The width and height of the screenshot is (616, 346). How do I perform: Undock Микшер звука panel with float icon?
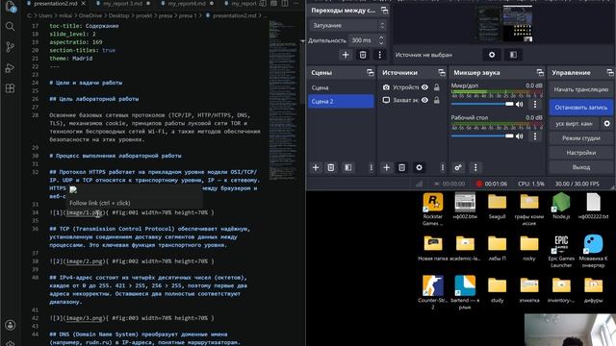[540, 73]
